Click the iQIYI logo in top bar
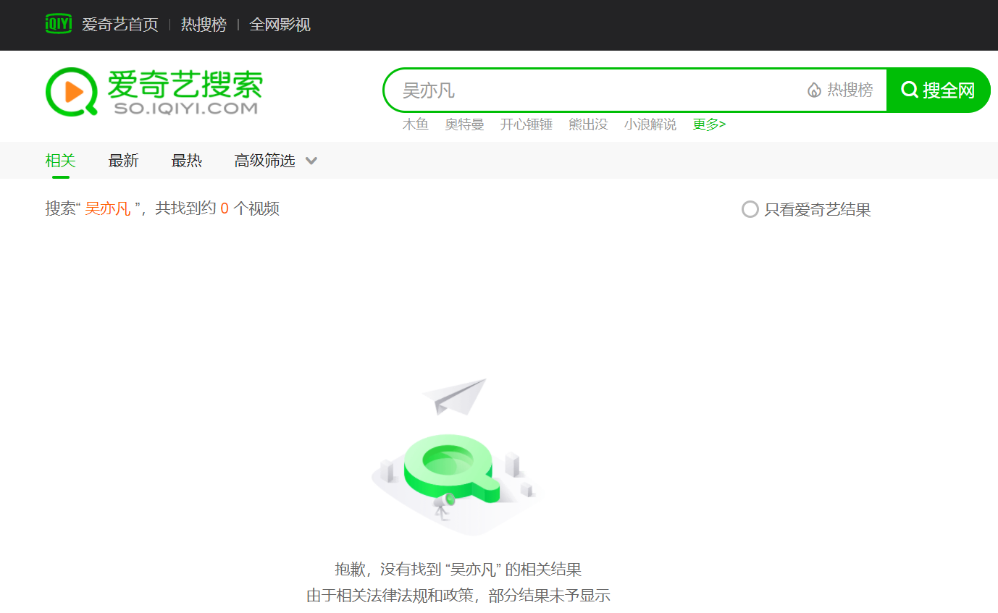The image size is (998, 613). point(59,25)
